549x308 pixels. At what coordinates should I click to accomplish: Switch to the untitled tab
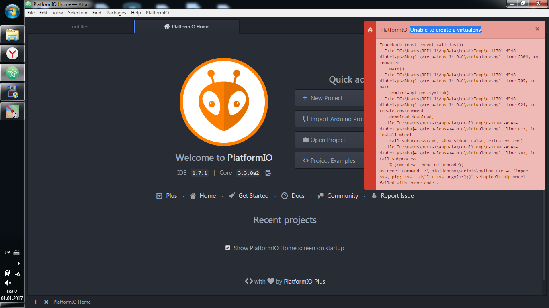click(x=80, y=26)
